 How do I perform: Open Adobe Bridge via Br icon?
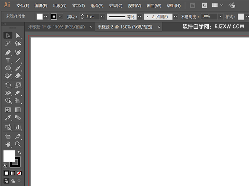(193, 6)
